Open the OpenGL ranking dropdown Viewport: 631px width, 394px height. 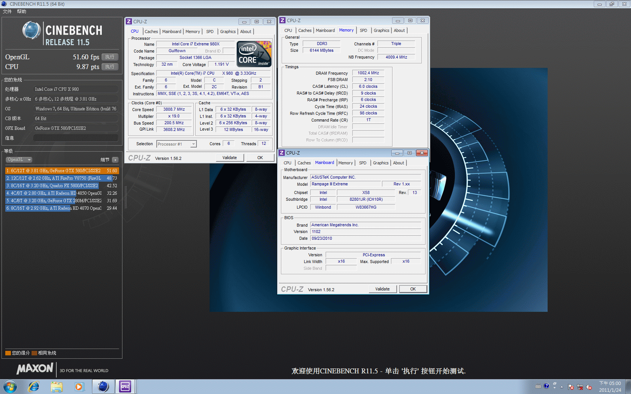click(19, 159)
